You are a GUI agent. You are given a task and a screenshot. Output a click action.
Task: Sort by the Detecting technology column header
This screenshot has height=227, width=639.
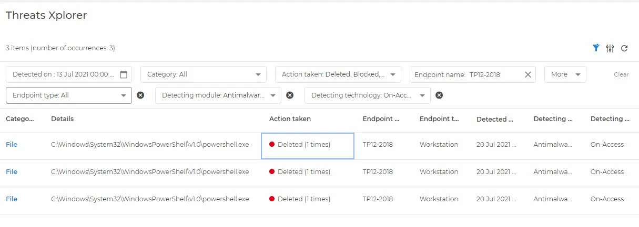point(610,119)
